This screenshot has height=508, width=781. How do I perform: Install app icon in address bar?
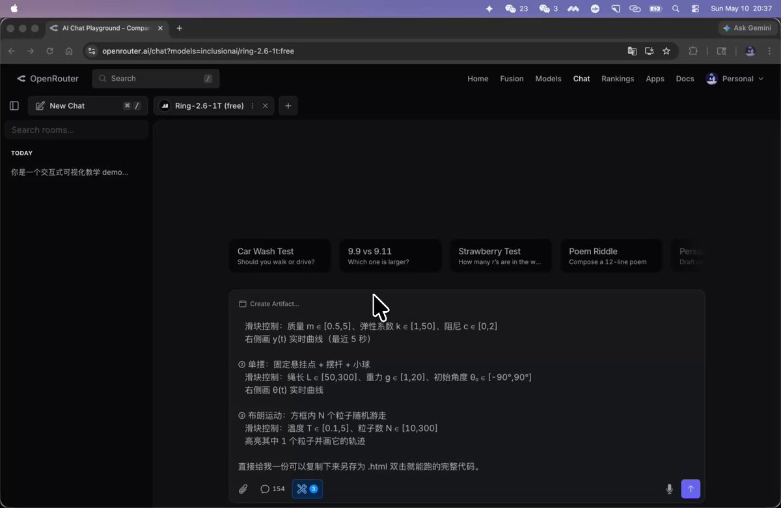[649, 51]
